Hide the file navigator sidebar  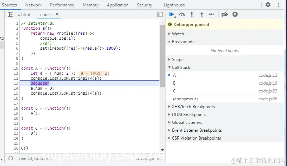[10, 14]
